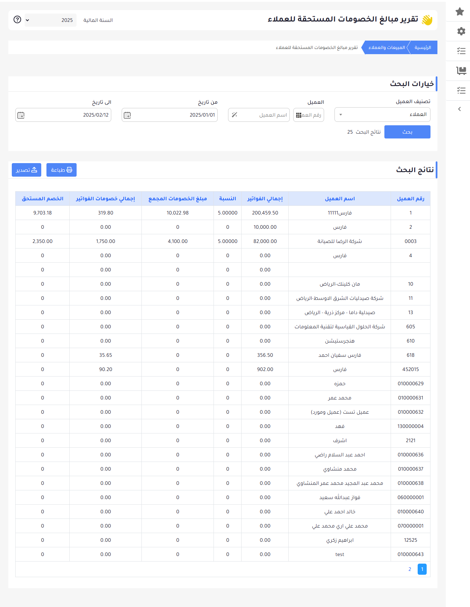Click the checklist icon below the cart

tap(461, 91)
